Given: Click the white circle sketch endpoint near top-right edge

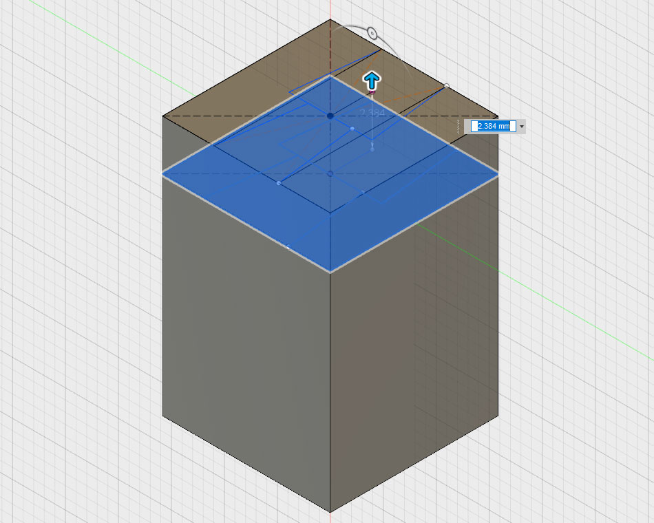Looking at the screenshot, I should pos(446,86).
